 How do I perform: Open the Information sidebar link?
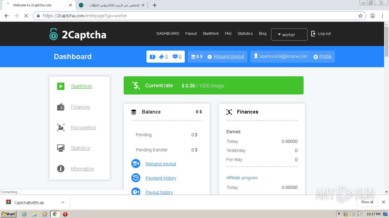tap(82, 169)
